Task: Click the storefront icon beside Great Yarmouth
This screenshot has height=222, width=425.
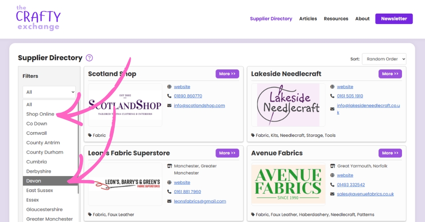Action: (x=333, y=166)
